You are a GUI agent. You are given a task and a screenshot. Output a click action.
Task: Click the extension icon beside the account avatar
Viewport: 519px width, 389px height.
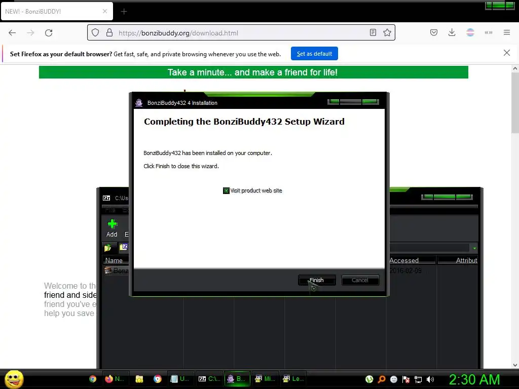[x=489, y=32]
